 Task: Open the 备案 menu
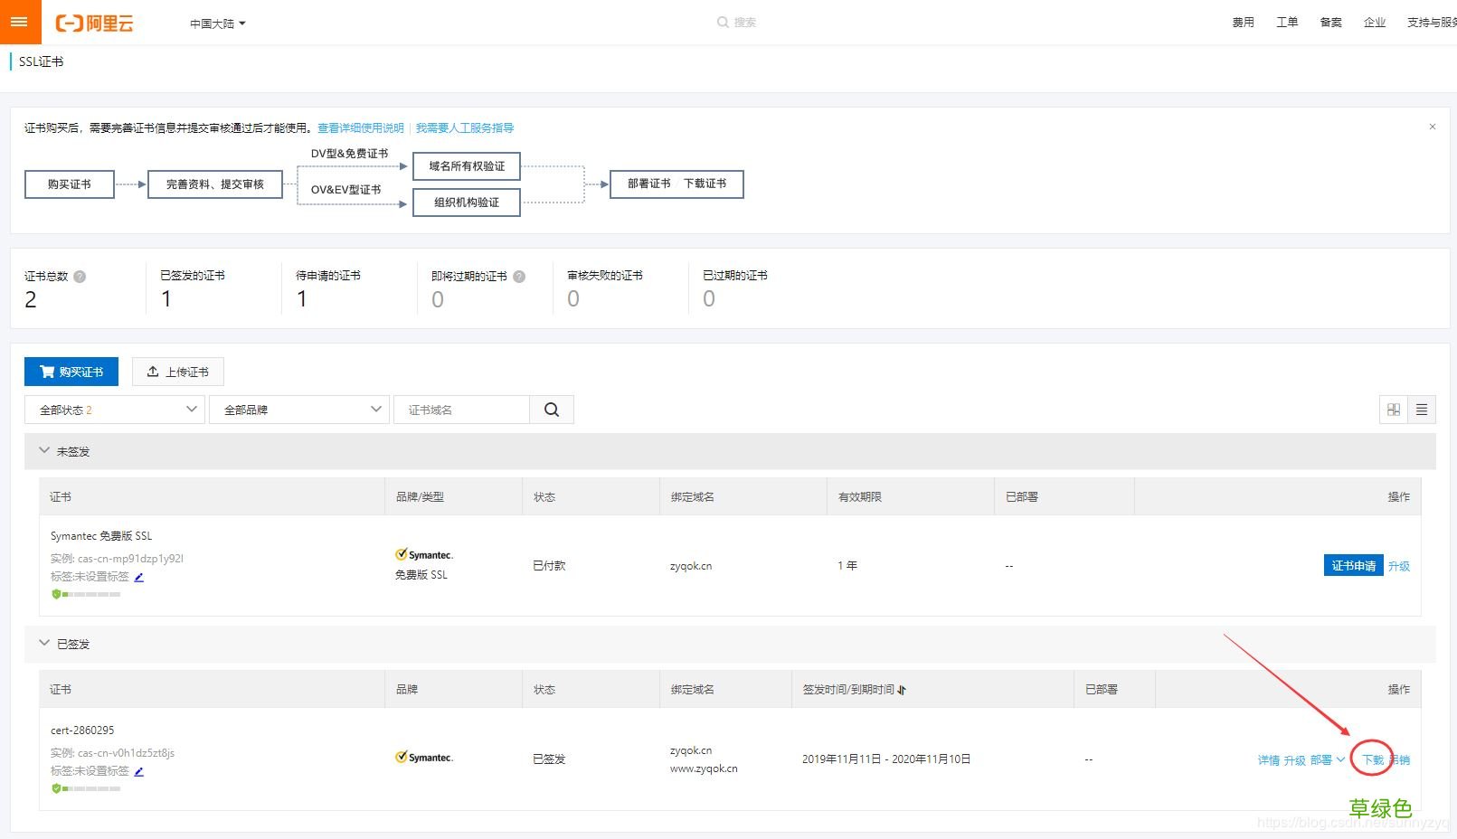point(1330,23)
